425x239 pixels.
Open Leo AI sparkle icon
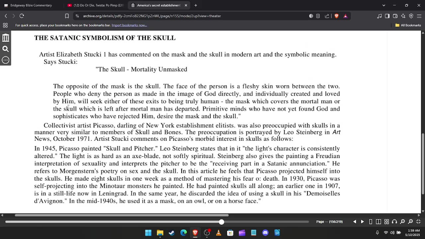[x=403, y=16]
